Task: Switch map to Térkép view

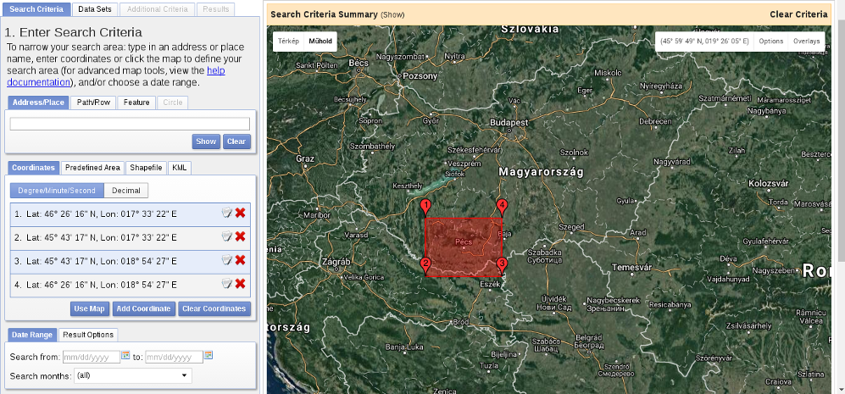Action: pos(288,42)
